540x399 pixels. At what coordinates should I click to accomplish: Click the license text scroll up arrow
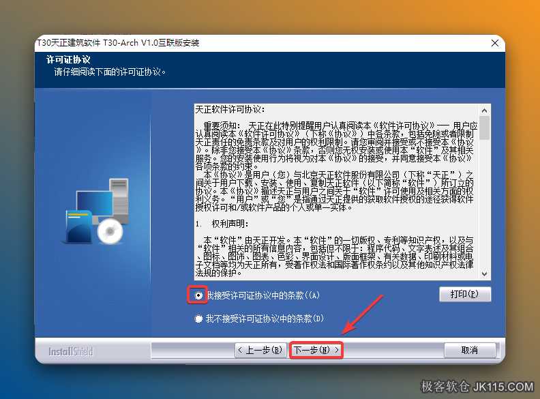pos(484,110)
